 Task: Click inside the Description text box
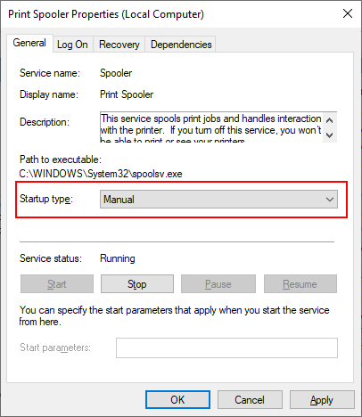click(211, 127)
